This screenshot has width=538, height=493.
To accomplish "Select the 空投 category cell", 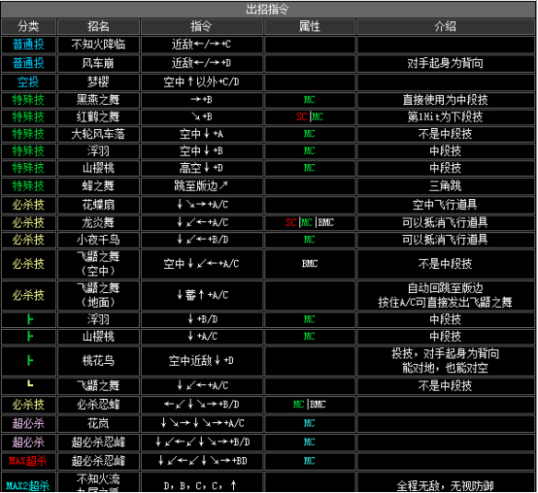I will [x=28, y=82].
